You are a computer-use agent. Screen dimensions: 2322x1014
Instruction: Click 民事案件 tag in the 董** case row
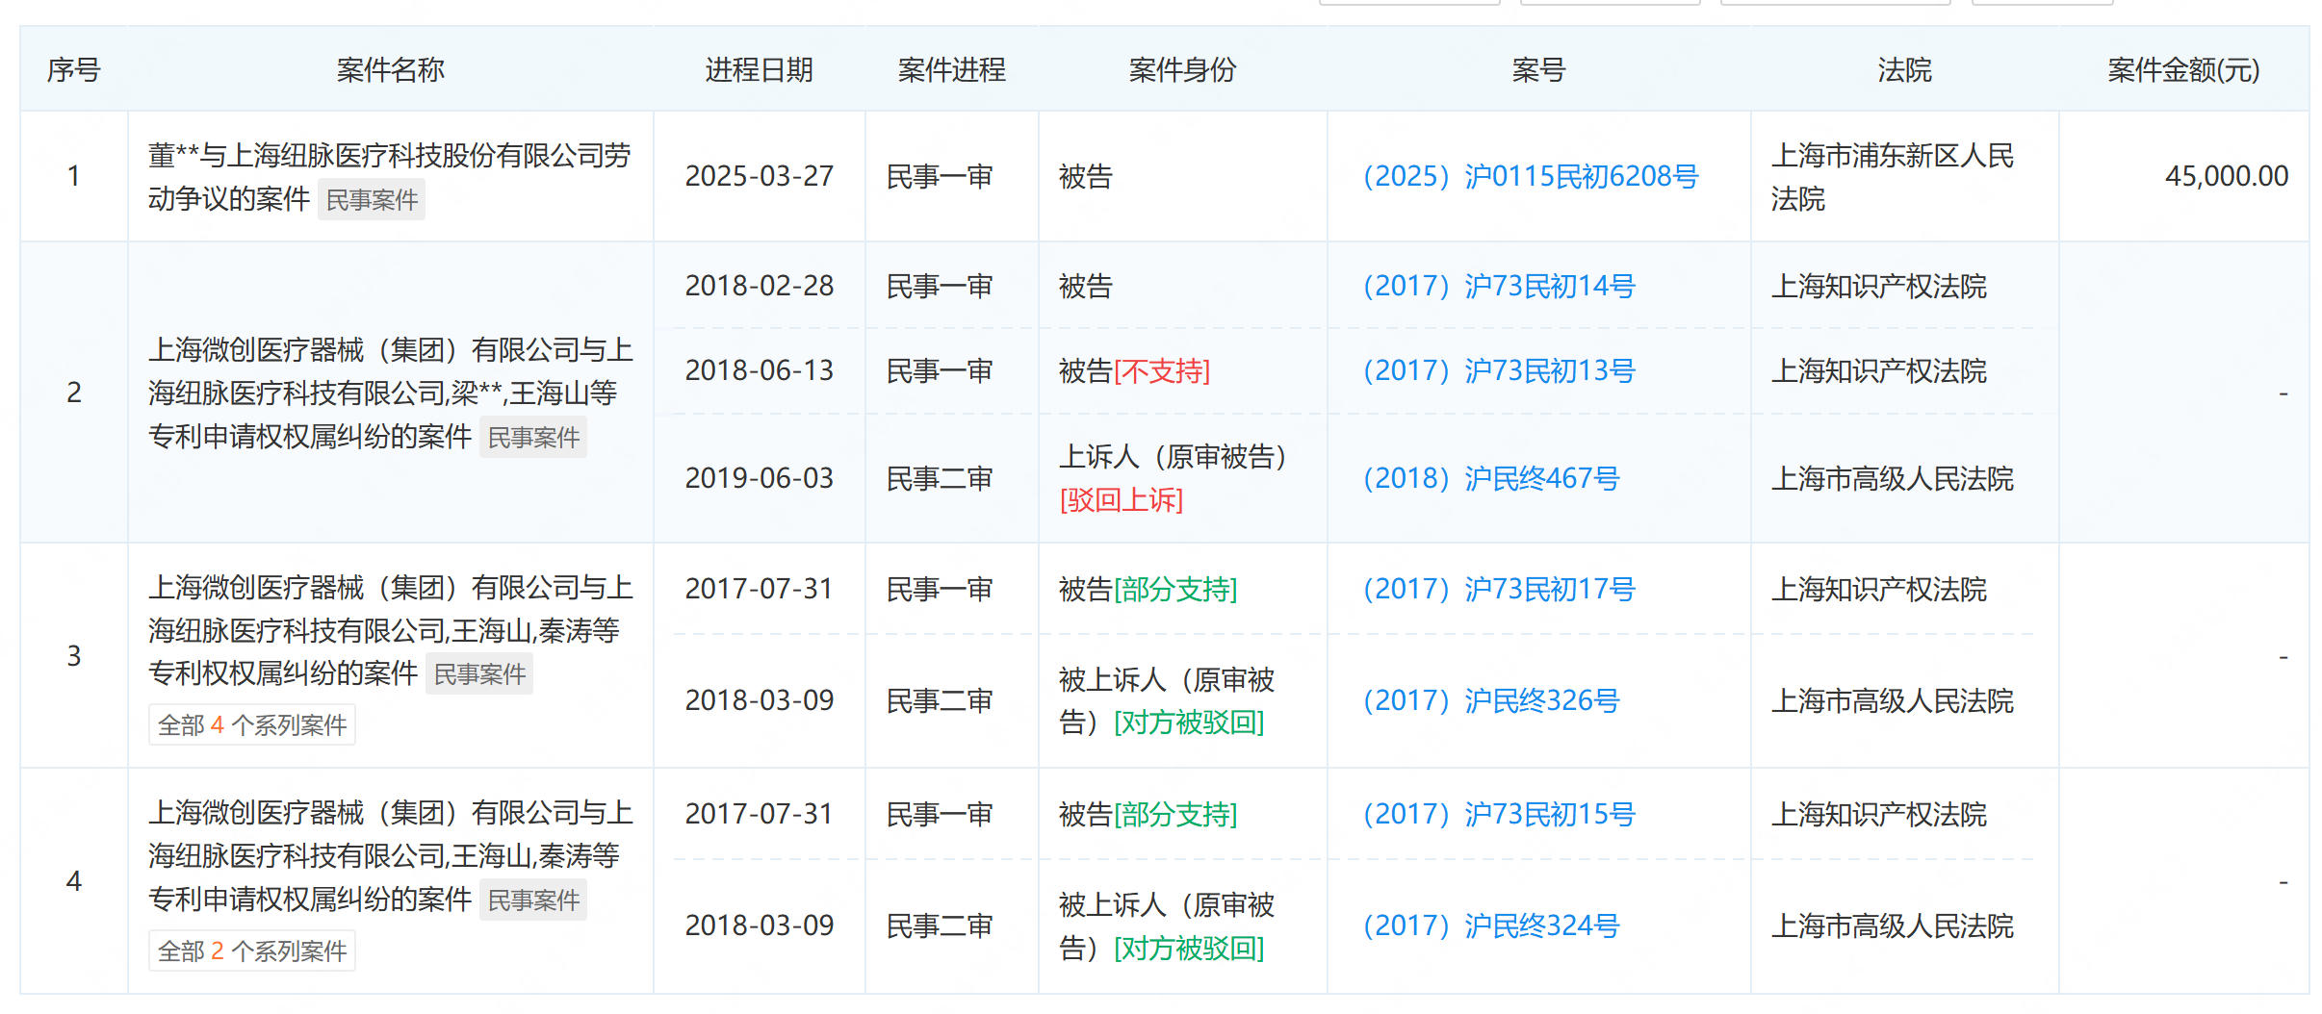[372, 199]
